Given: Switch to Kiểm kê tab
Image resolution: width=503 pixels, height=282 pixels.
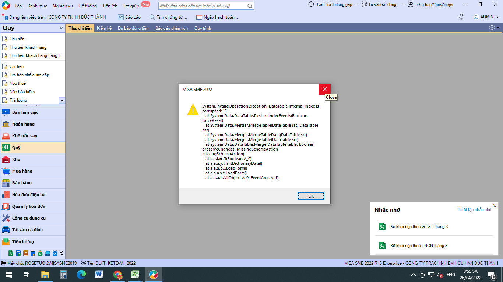Looking at the screenshot, I should click(104, 28).
